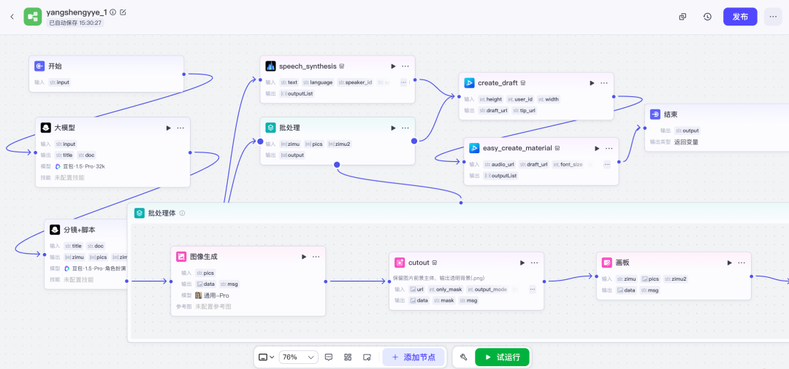
Task: Click the upper 批处理 node stack icon
Action: click(x=271, y=128)
